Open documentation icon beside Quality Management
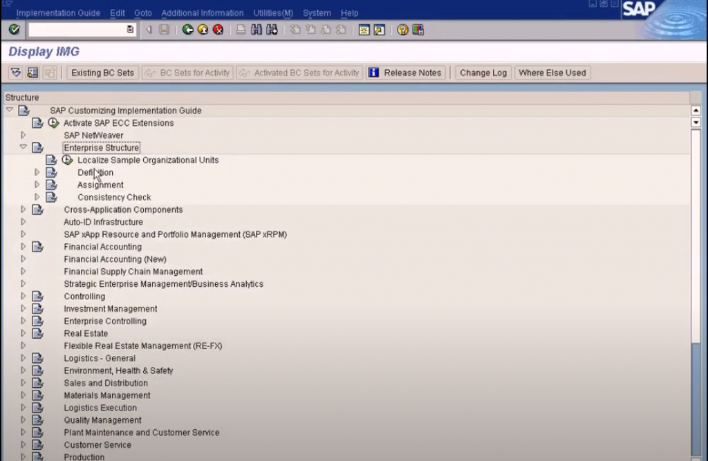 [x=37, y=420]
